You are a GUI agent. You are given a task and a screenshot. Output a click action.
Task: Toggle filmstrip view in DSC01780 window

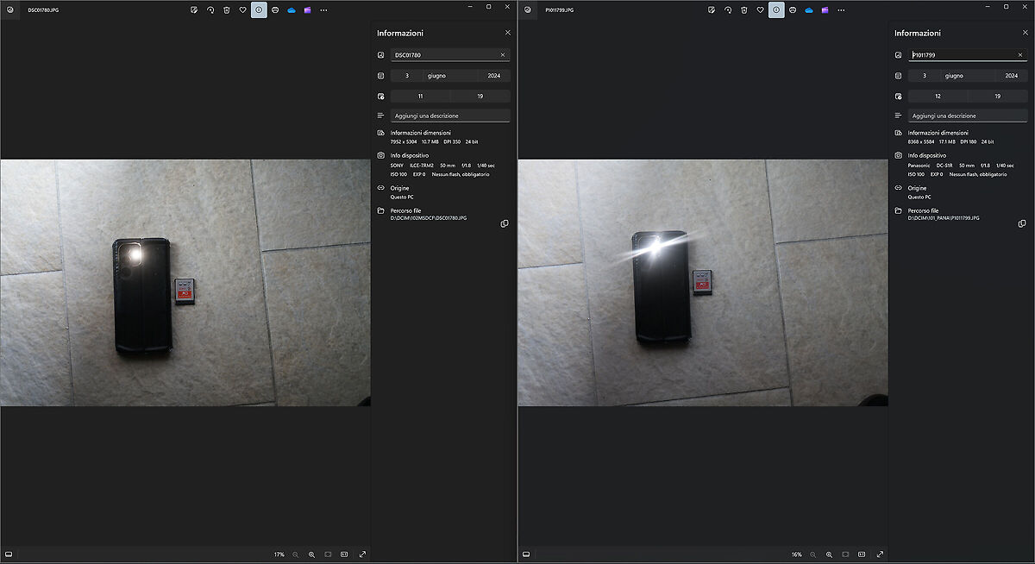[x=9, y=554]
